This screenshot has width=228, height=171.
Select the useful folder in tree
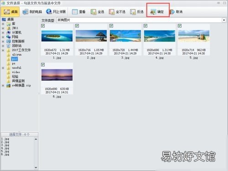pos(16,68)
